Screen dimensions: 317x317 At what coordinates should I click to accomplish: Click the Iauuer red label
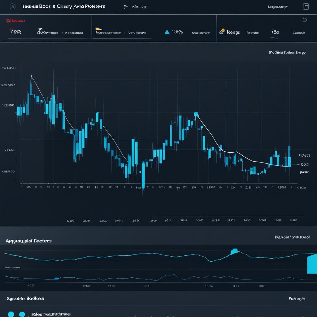tap(19, 21)
